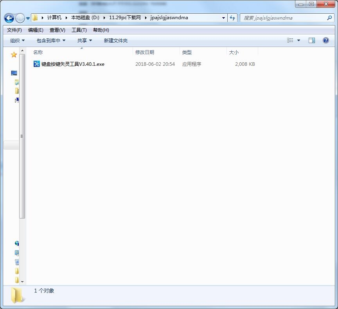Open the help question mark icon
The image size is (338, 309).
325,40
